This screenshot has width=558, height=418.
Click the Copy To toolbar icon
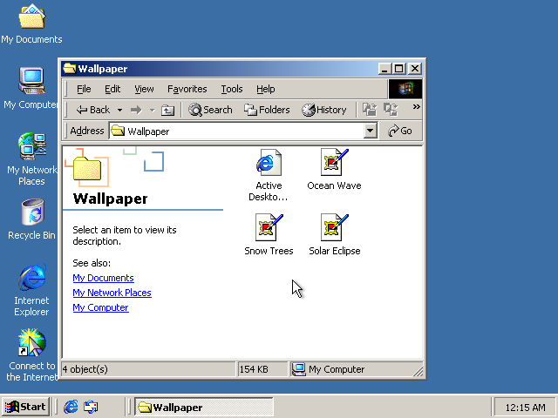(391, 110)
